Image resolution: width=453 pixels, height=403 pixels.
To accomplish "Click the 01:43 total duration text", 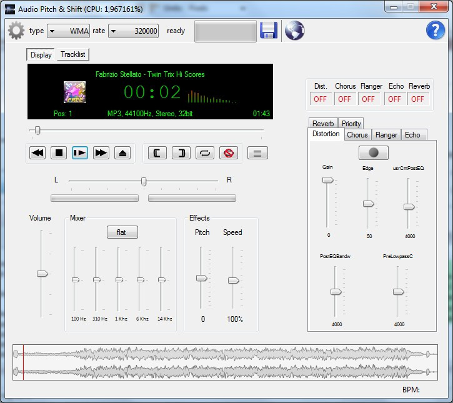I will pos(261,114).
